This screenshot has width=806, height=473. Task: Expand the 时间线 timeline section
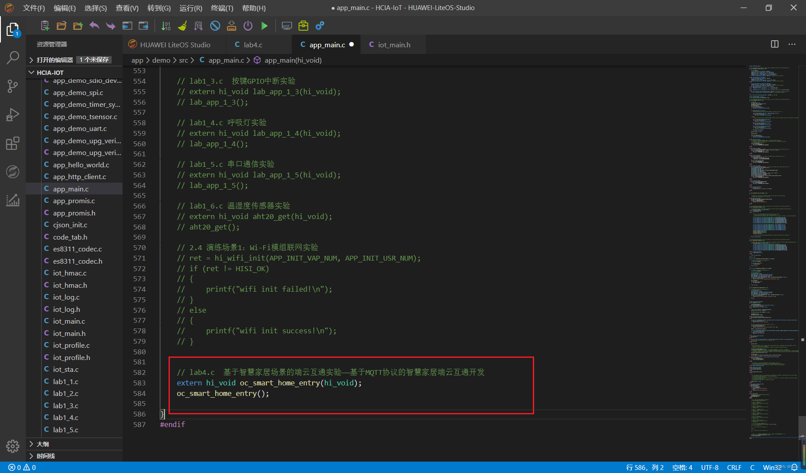point(46,456)
